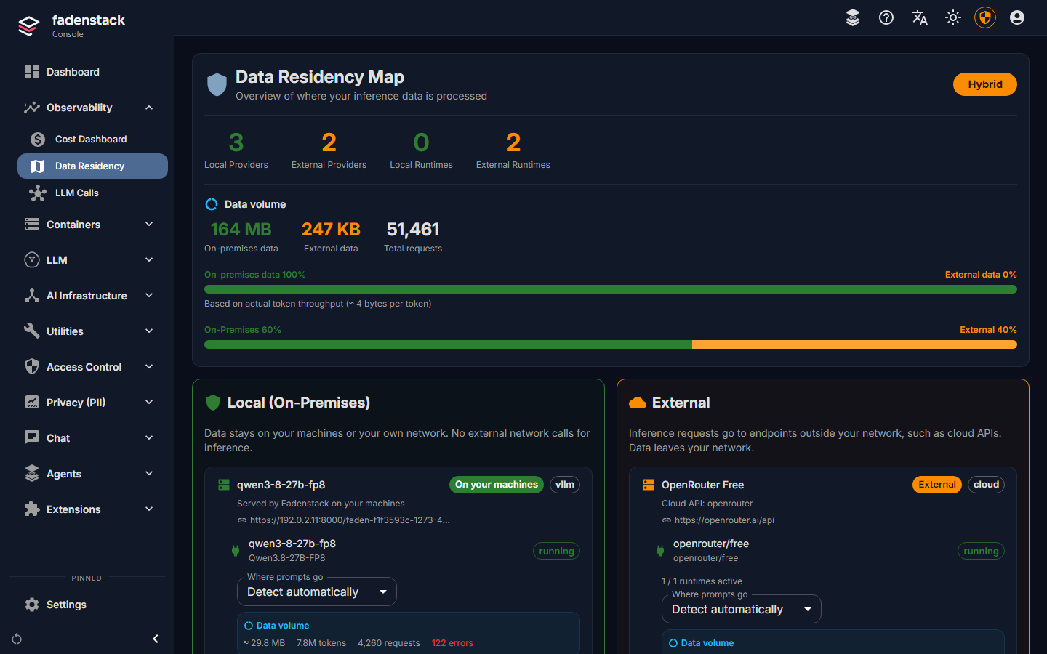The width and height of the screenshot is (1047, 654).
Task: Click the Cost Dashboard dollar icon
Action: 38,139
